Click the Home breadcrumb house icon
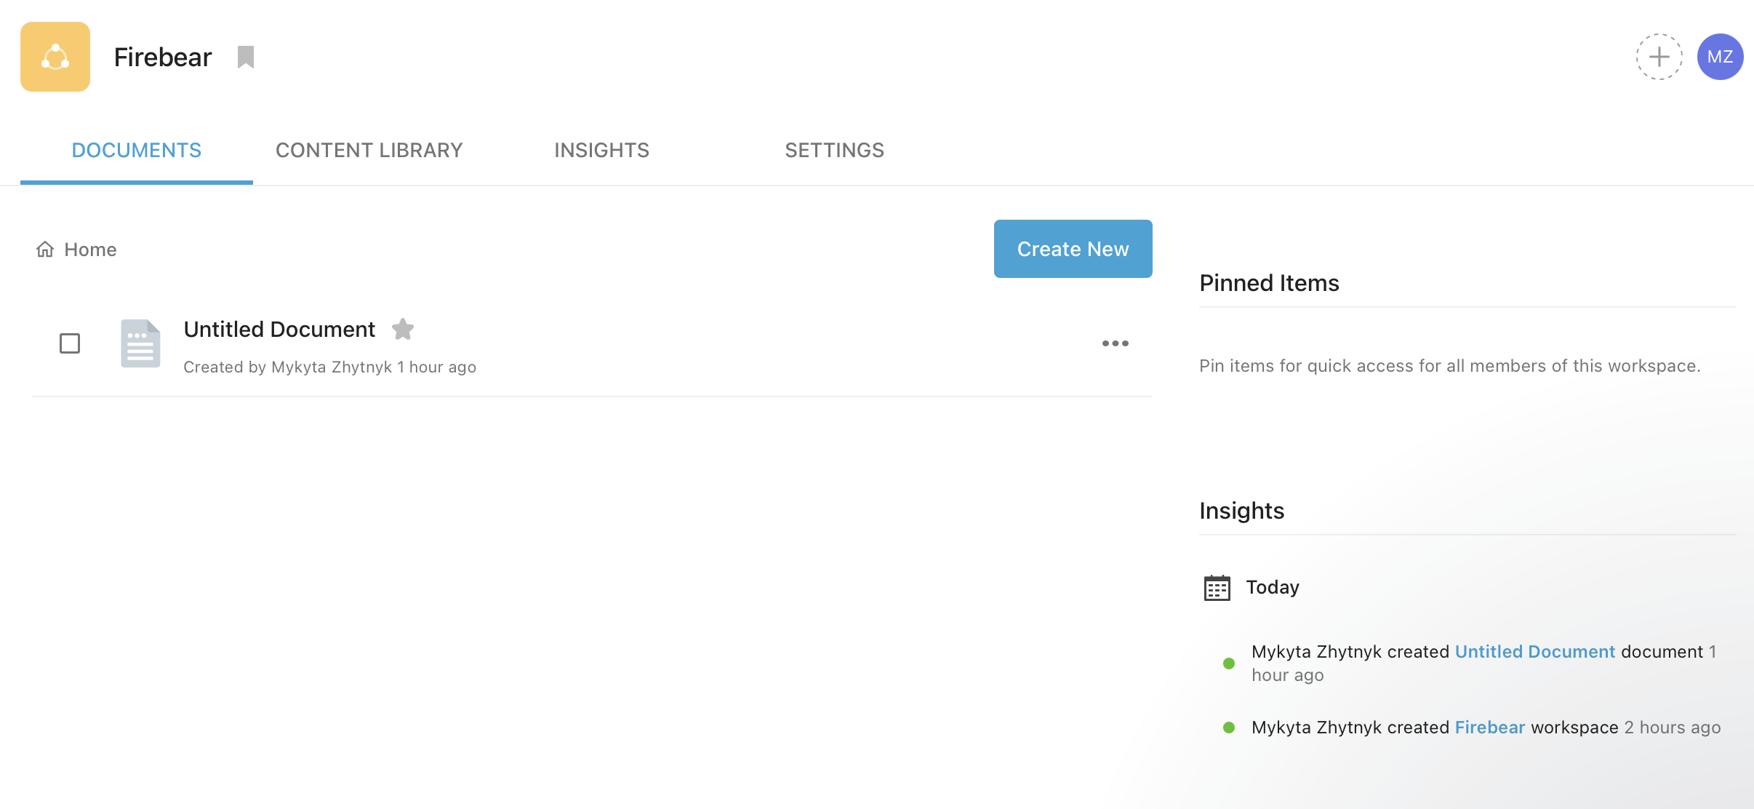 pyautogui.click(x=45, y=250)
